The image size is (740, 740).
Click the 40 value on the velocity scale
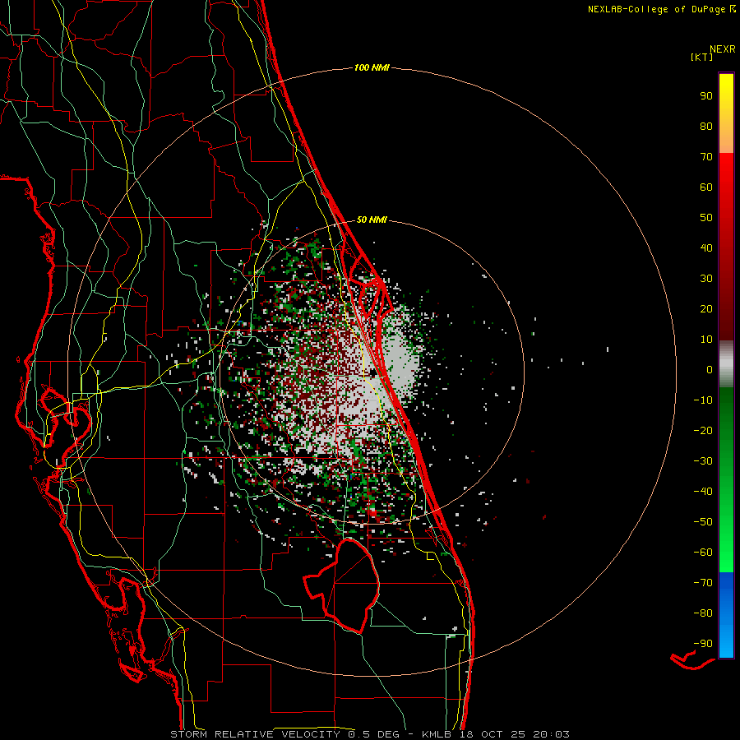[706, 247]
